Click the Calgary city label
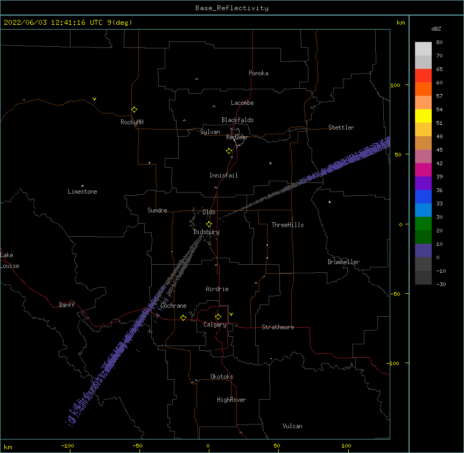The width and height of the screenshot is (464, 453). [215, 324]
